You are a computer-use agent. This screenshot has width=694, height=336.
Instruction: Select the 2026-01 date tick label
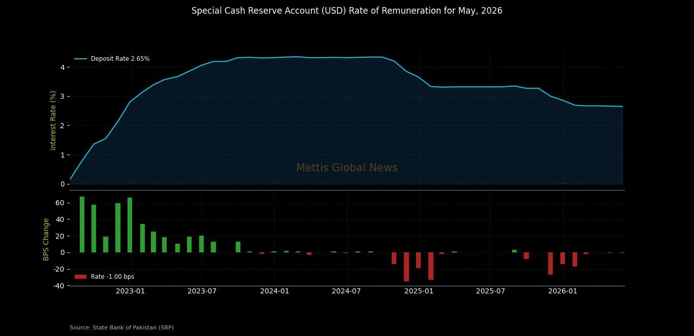click(x=563, y=291)
